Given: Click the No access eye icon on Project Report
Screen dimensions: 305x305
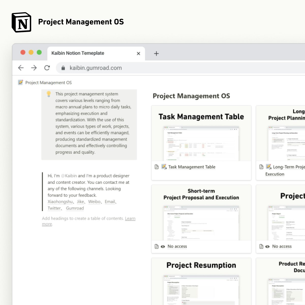Looking at the screenshot, I should click(267, 246).
